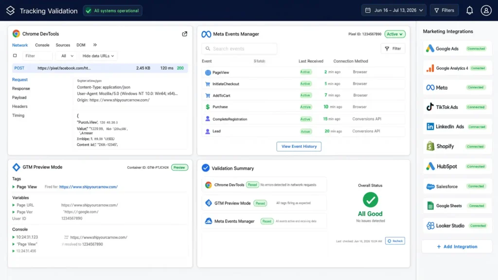Select the Headers section

click(x=19, y=106)
